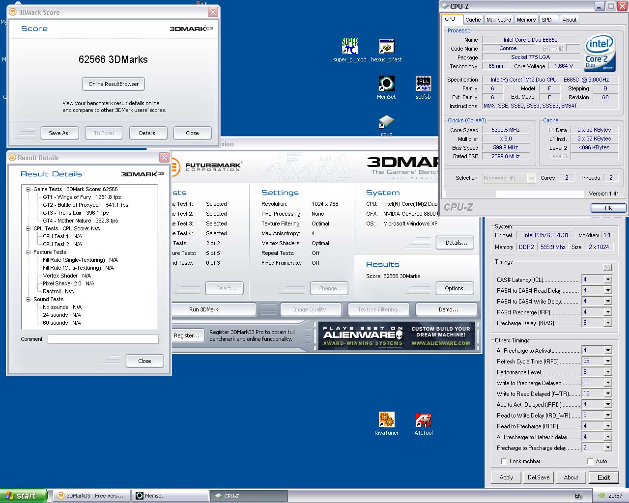The width and height of the screenshot is (629, 503).
Task: Switch to the Mainboard tab in CPU-Z
Action: tap(499, 20)
